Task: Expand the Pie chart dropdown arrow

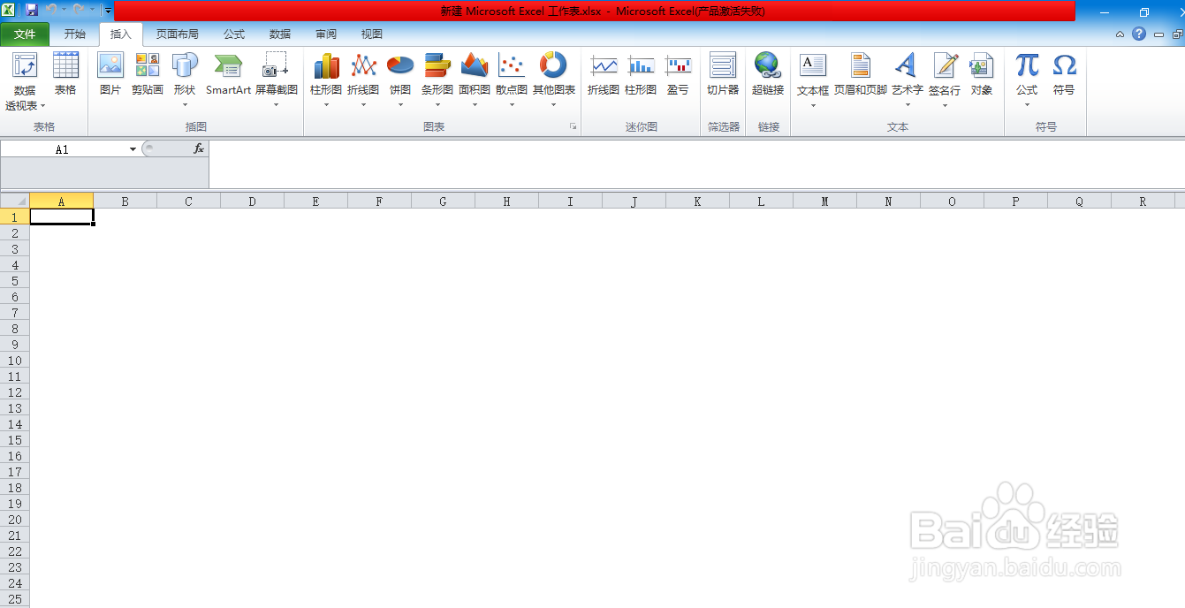Action: tap(400, 104)
